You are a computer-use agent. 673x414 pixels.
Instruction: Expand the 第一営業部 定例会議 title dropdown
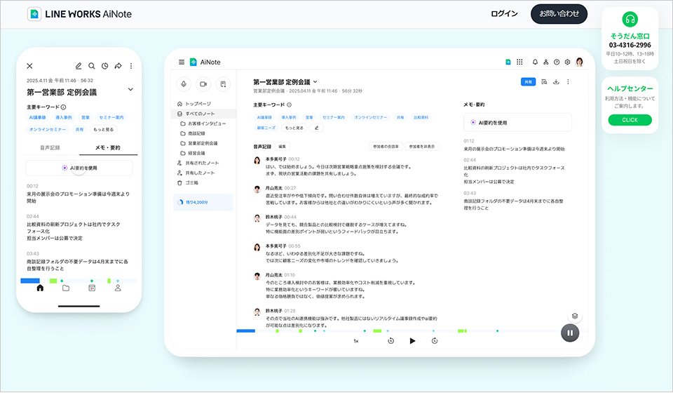pos(315,81)
